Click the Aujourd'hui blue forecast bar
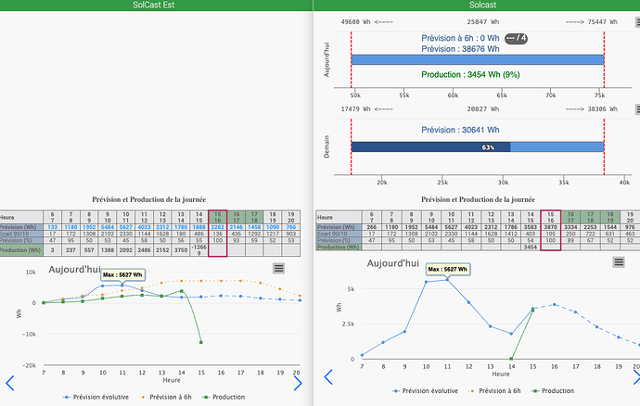Screen dimensions: 640x406 (478, 59)
